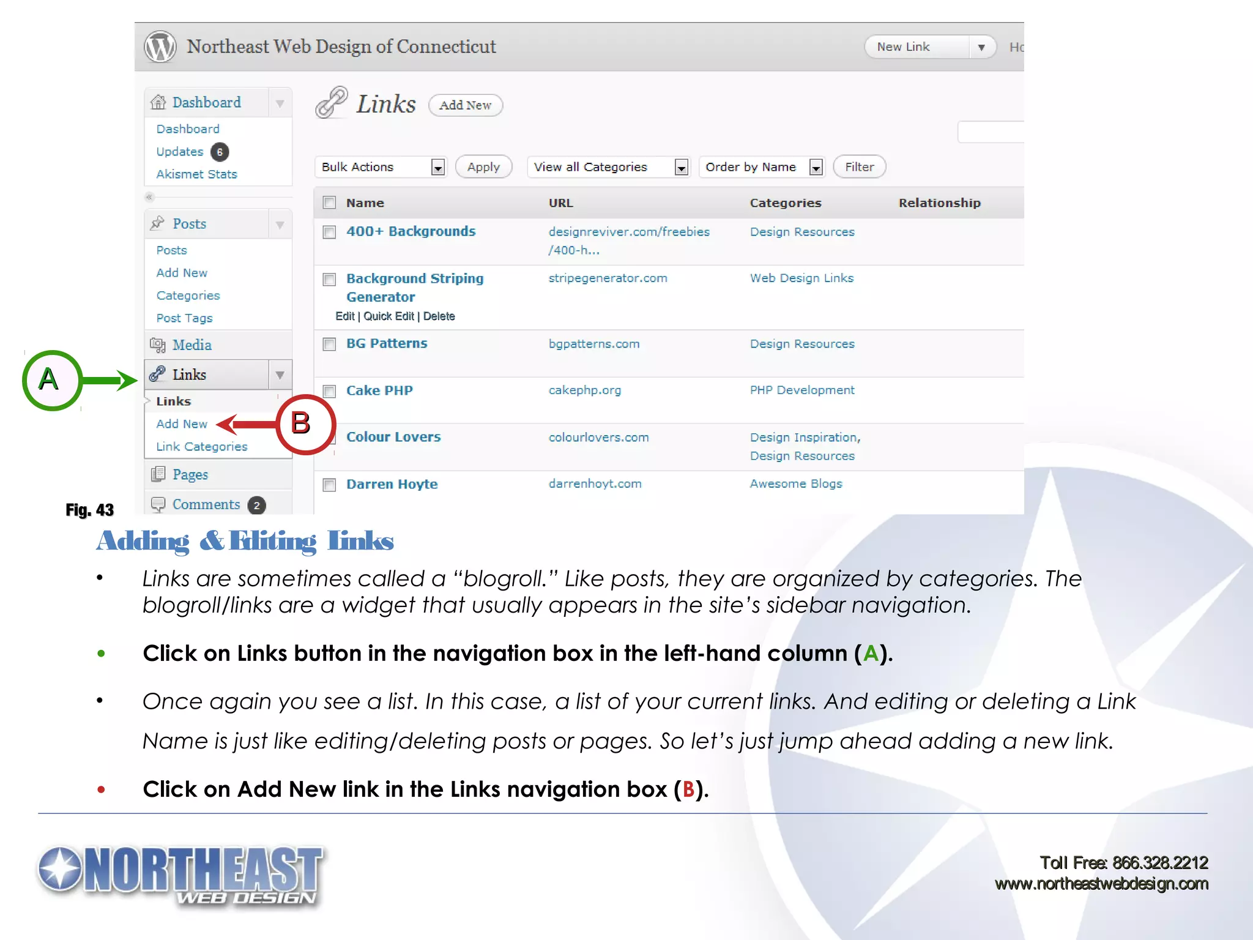1253x940 pixels.
Task: Click the large Links heading chain icon
Action: 332,102
